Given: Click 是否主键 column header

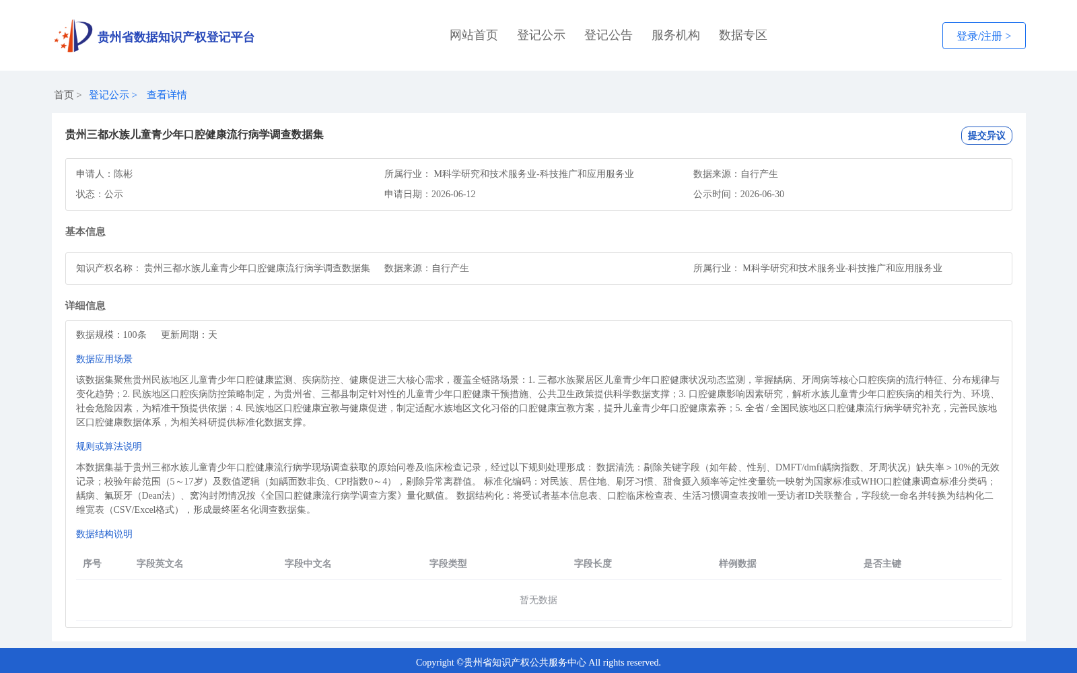Looking at the screenshot, I should pyautogui.click(x=882, y=563).
